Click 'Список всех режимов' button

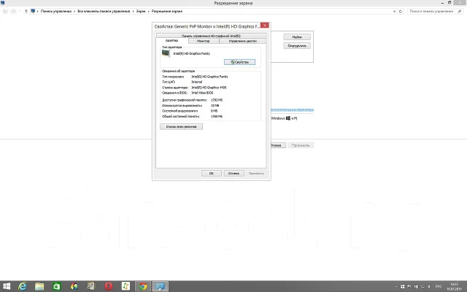(x=181, y=126)
